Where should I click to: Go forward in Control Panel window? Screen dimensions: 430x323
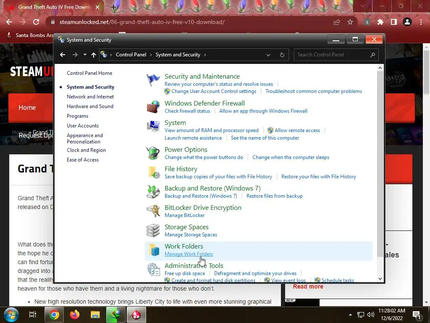[x=75, y=55]
